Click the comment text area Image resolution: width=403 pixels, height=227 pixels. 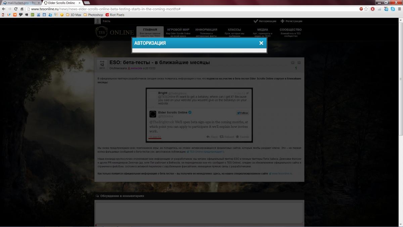[x=199, y=213]
